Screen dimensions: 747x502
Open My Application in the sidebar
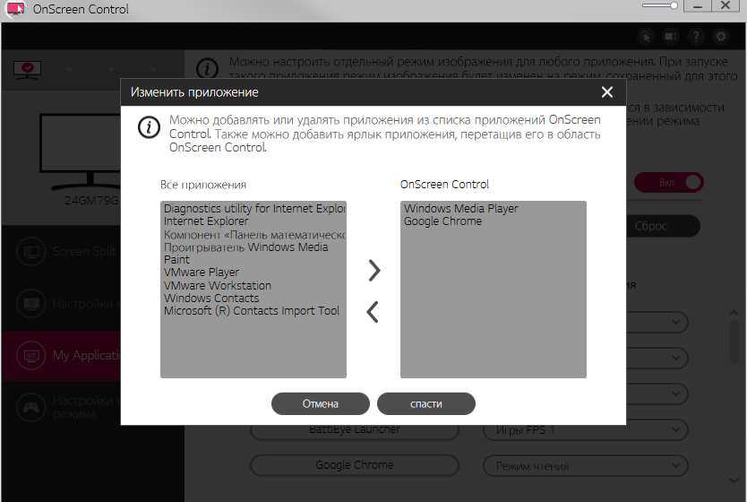click(x=62, y=355)
